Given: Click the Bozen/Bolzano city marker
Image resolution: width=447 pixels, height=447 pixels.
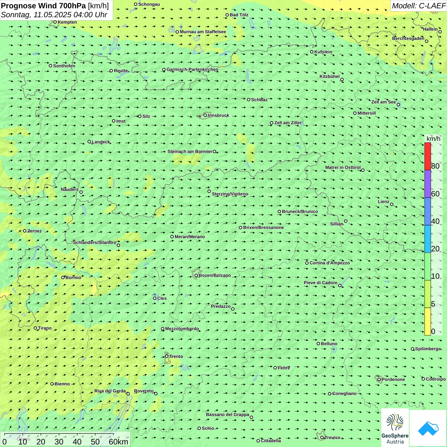Looking at the screenshot, I should 196,276.
